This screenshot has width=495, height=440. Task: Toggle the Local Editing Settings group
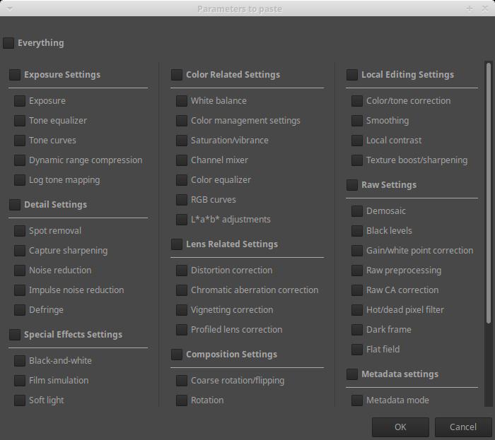click(x=352, y=75)
